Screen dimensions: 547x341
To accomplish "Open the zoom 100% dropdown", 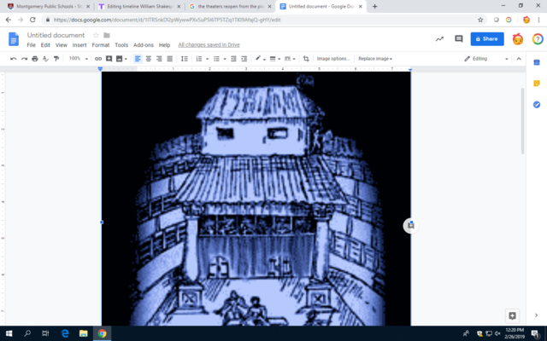I will pyautogui.click(x=78, y=59).
